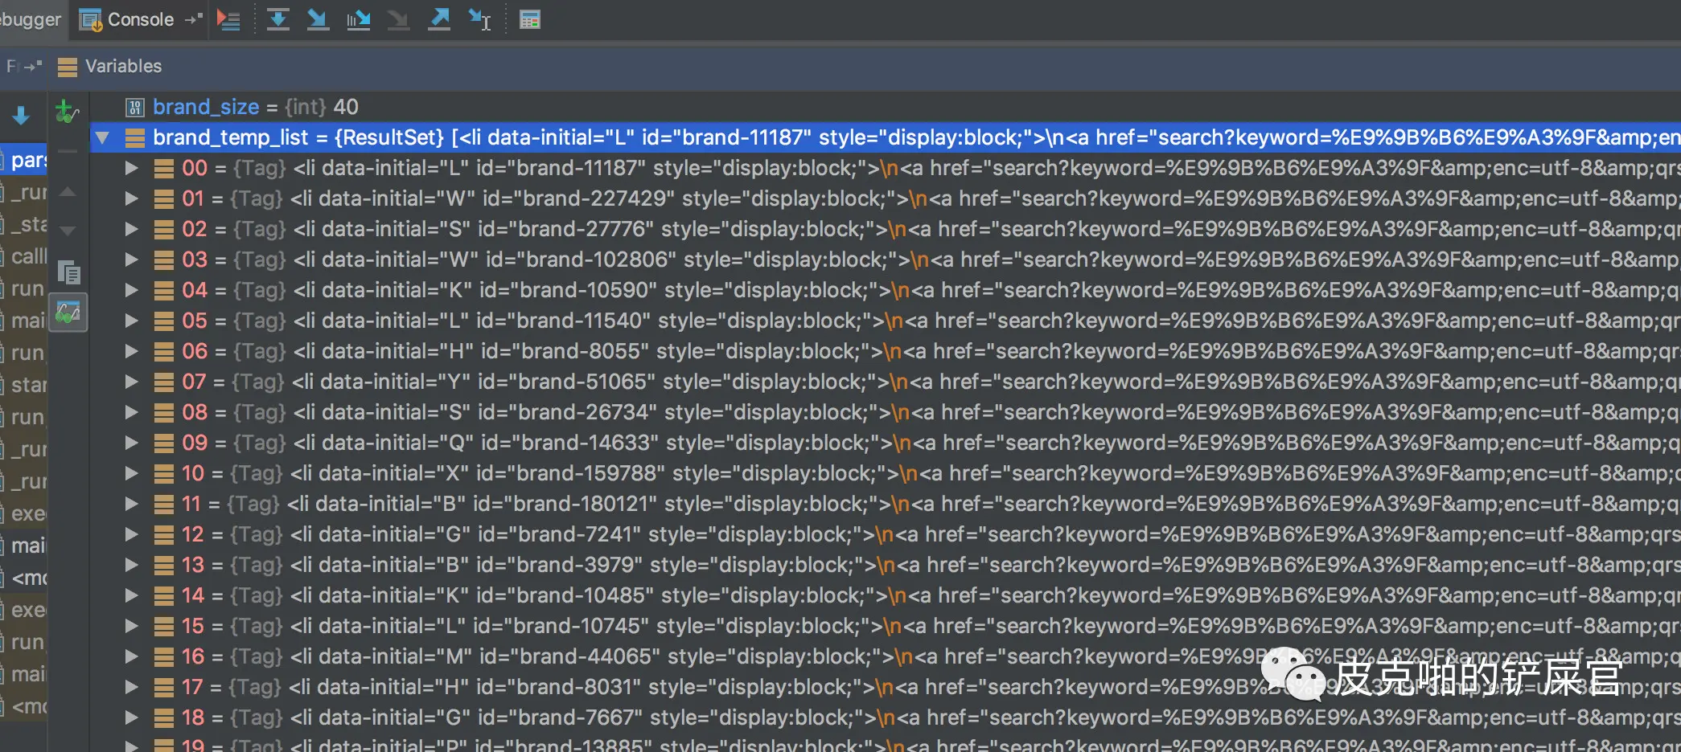Open the Evaluate Expression calculator
The image size is (1681, 752).
529,19
